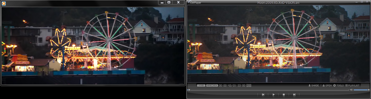
Task: Stop playback with the square button
Action: tap(284, 95)
